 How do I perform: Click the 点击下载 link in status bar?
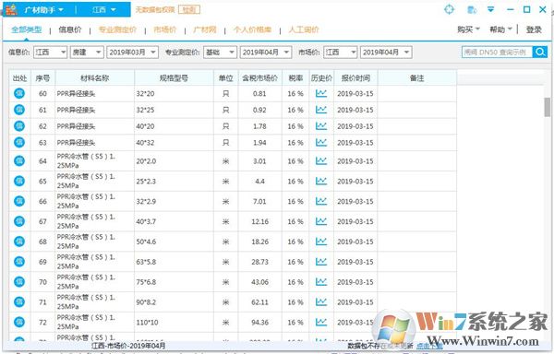429,346
